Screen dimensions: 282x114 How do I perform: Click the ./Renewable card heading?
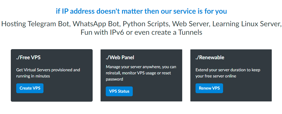click(x=210, y=58)
